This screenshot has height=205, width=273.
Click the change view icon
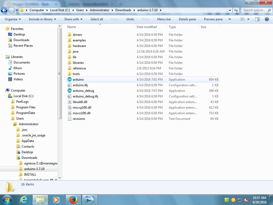click(243, 19)
